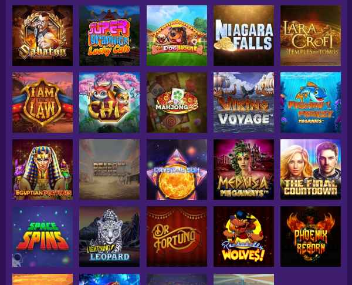Open the Sabaton slot game
The image size is (352, 285).
pos(42,35)
